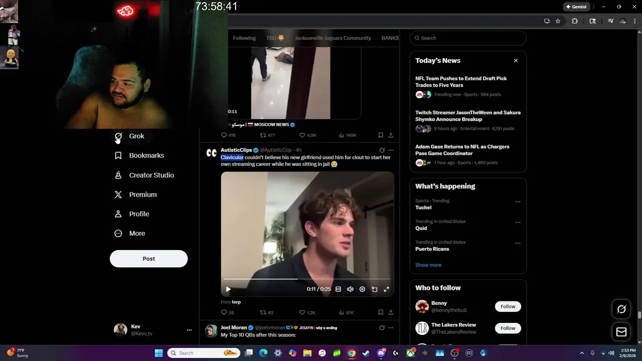
Task: Show hidden system tray icons
Action: [x=582, y=353]
